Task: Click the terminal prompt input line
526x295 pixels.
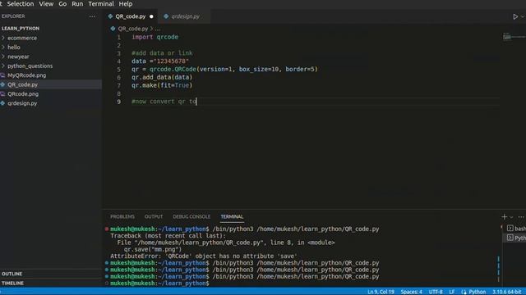Action: pos(159,284)
